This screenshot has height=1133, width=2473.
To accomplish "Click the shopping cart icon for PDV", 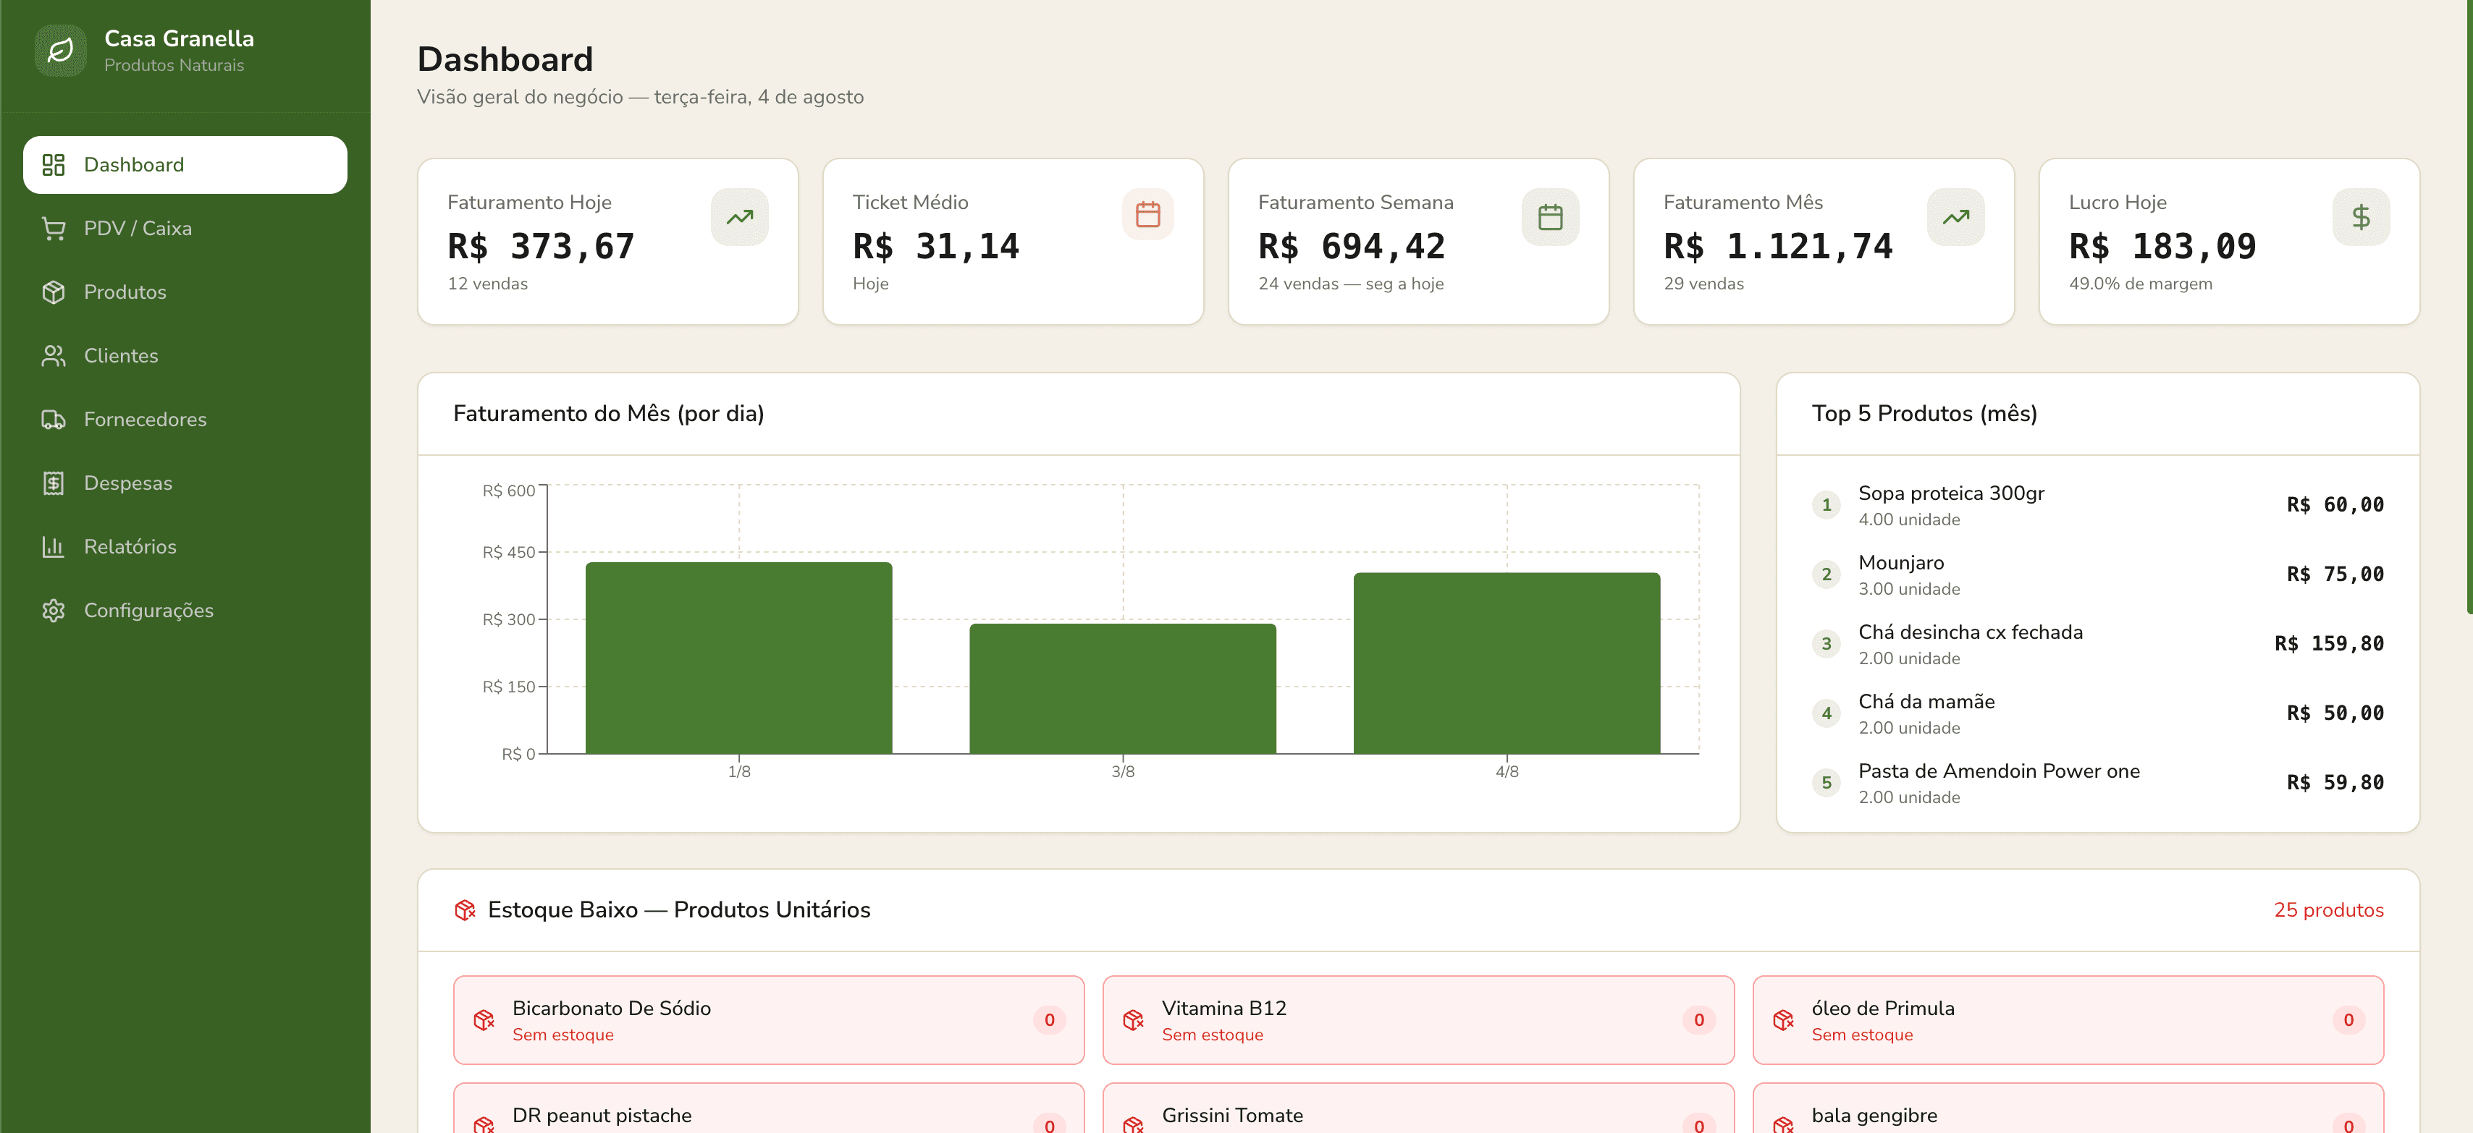I will click(54, 229).
